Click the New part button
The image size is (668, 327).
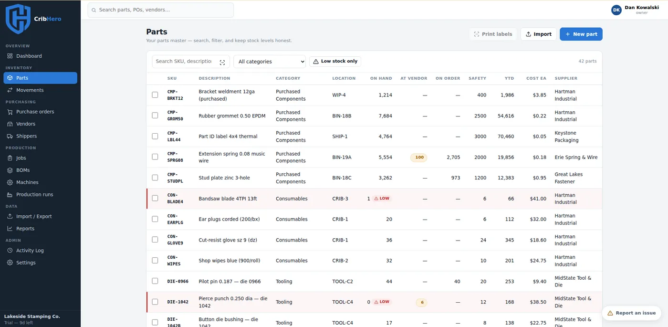coord(581,34)
